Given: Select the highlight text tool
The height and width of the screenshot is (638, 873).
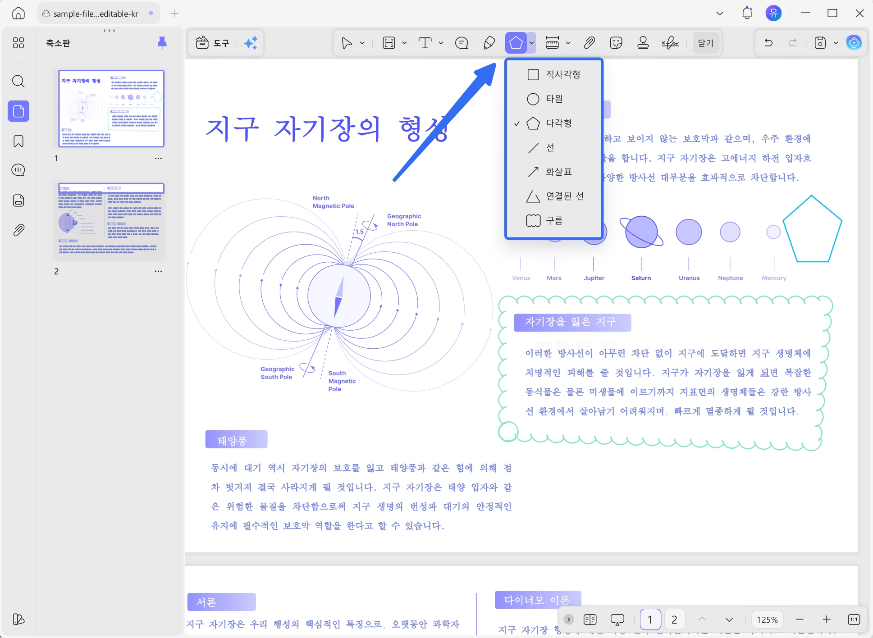Looking at the screenshot, I should coord(389,43).
